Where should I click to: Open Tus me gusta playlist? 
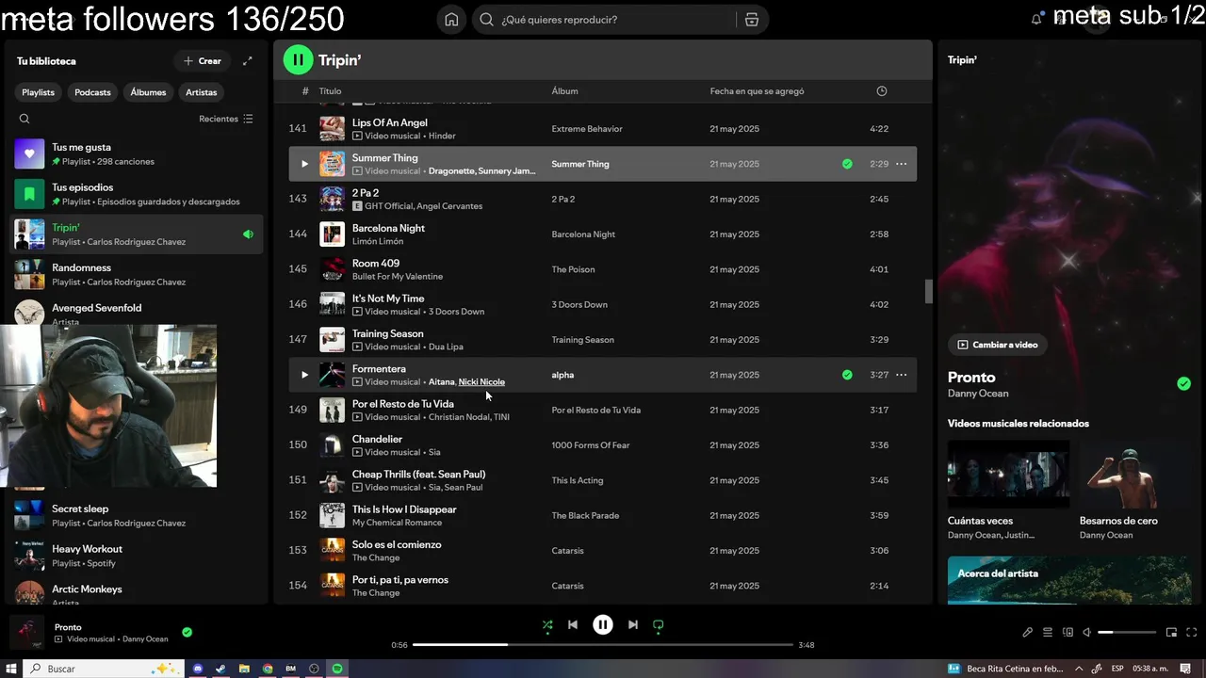(137, 153)
